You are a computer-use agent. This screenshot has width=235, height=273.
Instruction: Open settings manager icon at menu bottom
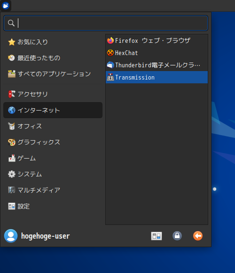click(157, 236)
